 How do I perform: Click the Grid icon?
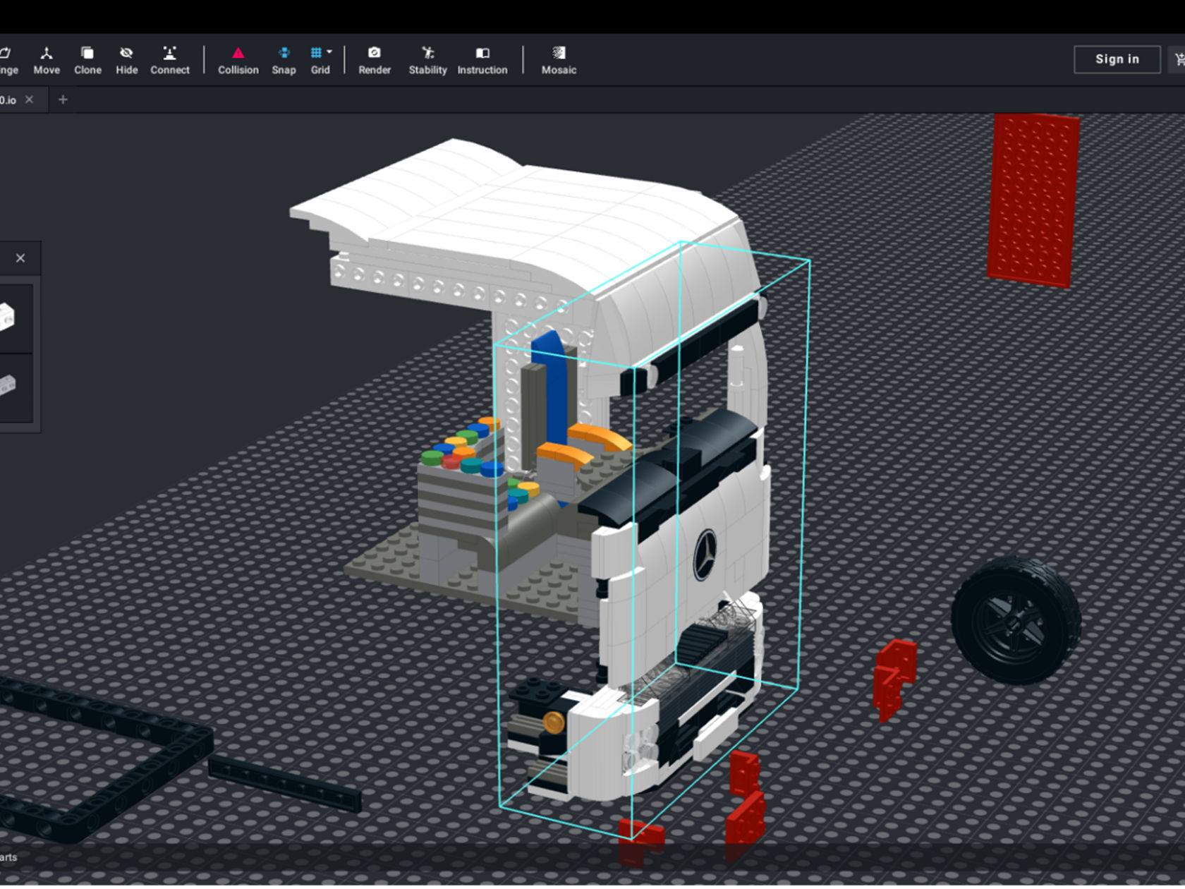[317, 53]
